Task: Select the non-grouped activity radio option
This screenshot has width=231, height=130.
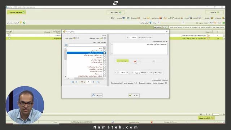Action: click(x=136, y=83)
